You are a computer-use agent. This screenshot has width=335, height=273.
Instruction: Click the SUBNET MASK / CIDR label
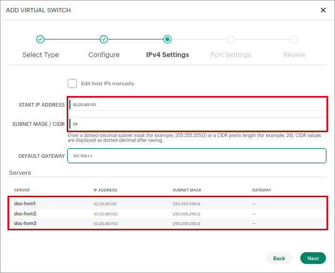tap(38, 124)
